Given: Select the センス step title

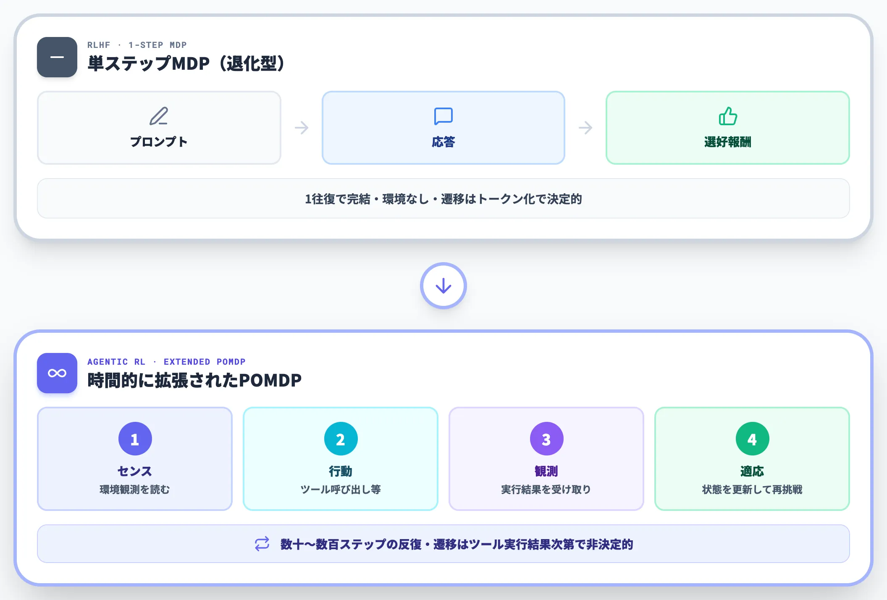Looking at the screenshot, I should click(135, 471).
